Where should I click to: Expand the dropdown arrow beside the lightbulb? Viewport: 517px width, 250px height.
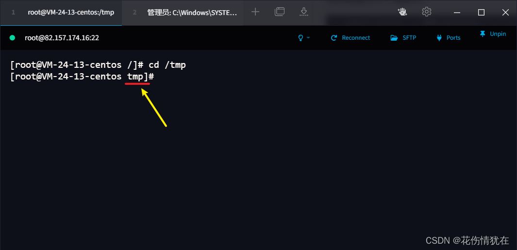(x=308, y=38)
